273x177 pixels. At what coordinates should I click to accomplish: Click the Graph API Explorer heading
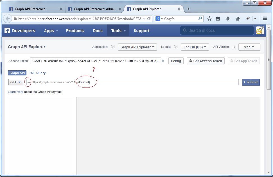point(26,47)
